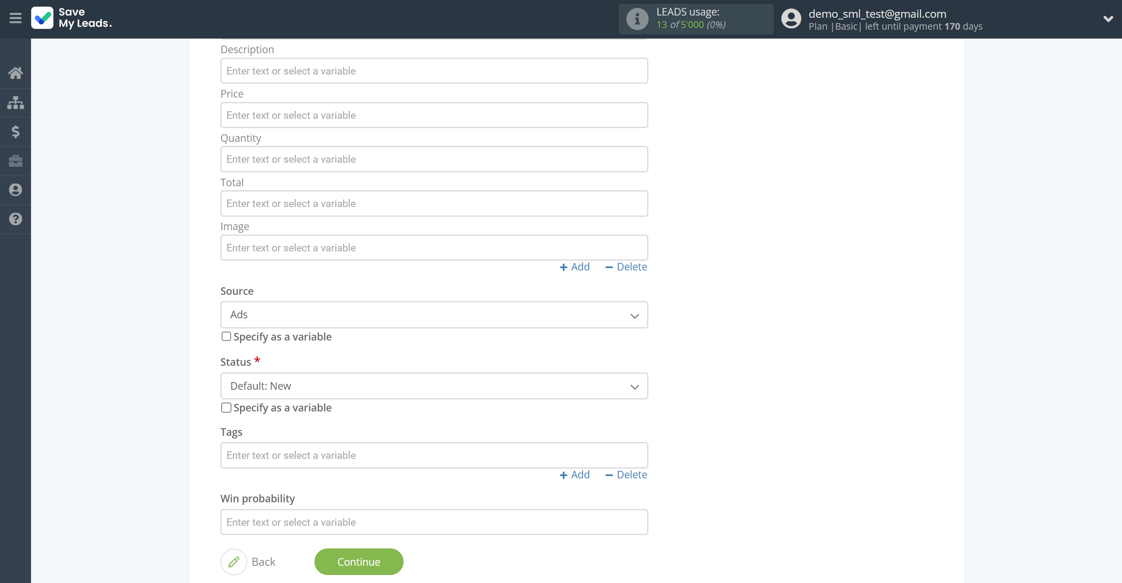Open the hamburger menu
The height and width of the screenshot is (583, 1122).
tap(15, 18)
